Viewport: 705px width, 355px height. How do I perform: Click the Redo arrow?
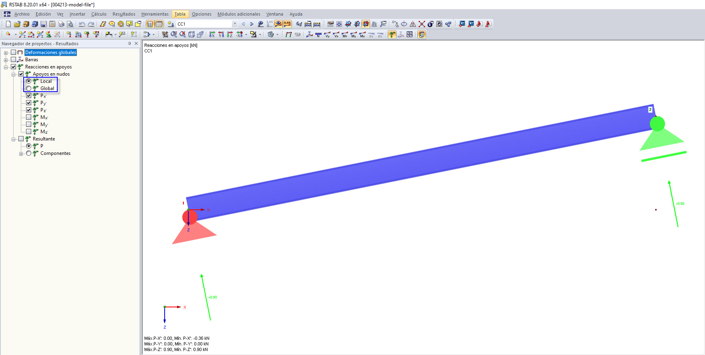(x=91, y=24)
